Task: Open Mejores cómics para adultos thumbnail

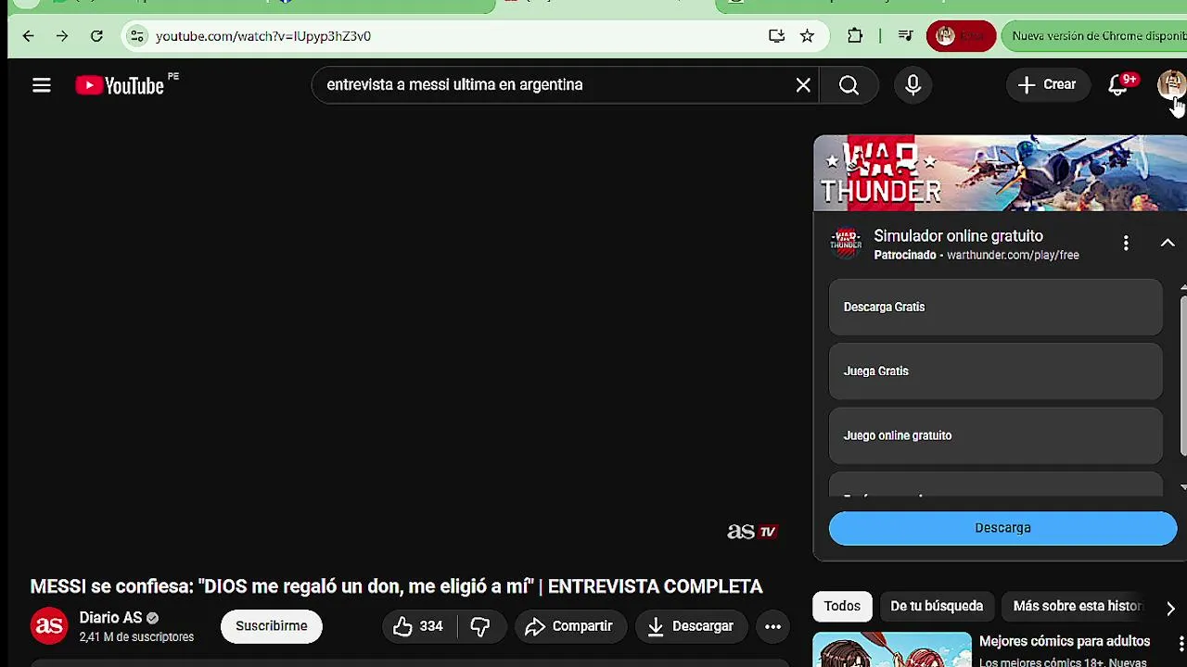Action: click(892, 649)
